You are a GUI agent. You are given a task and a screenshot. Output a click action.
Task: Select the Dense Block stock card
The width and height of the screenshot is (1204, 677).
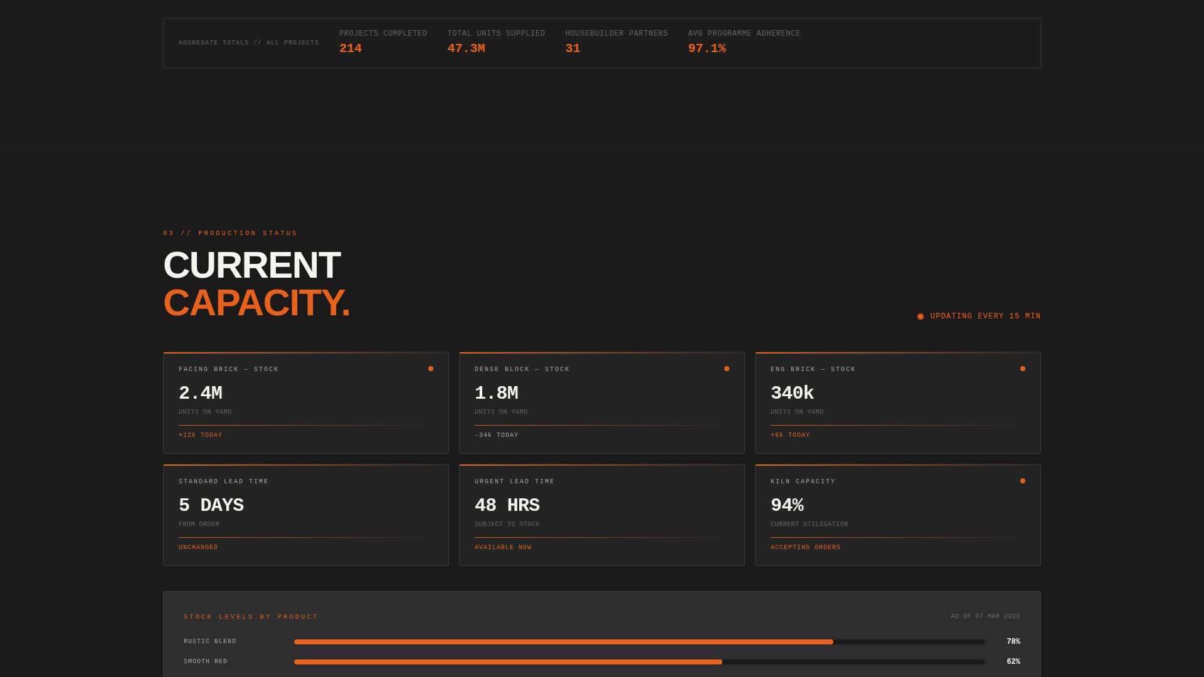click(601, 402)
